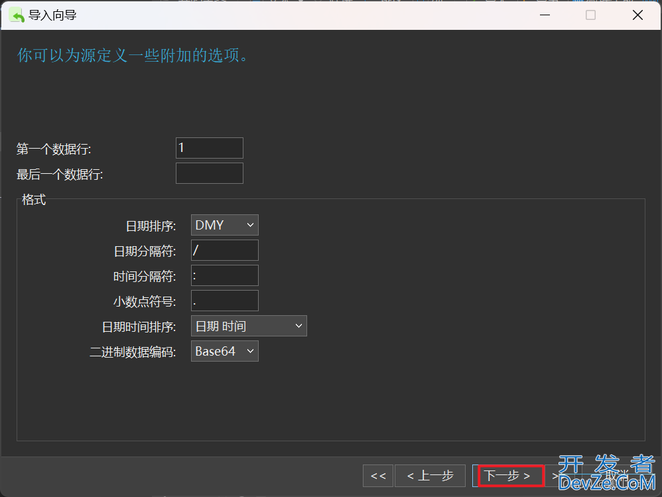Click the decimal symbol input field

[x=225, y=301]
